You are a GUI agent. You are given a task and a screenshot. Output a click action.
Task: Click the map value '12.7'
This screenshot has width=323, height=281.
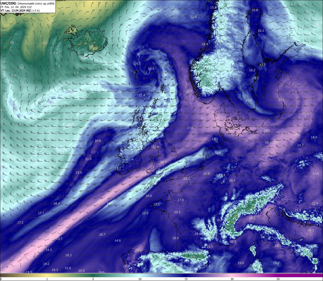pos(262,65)
